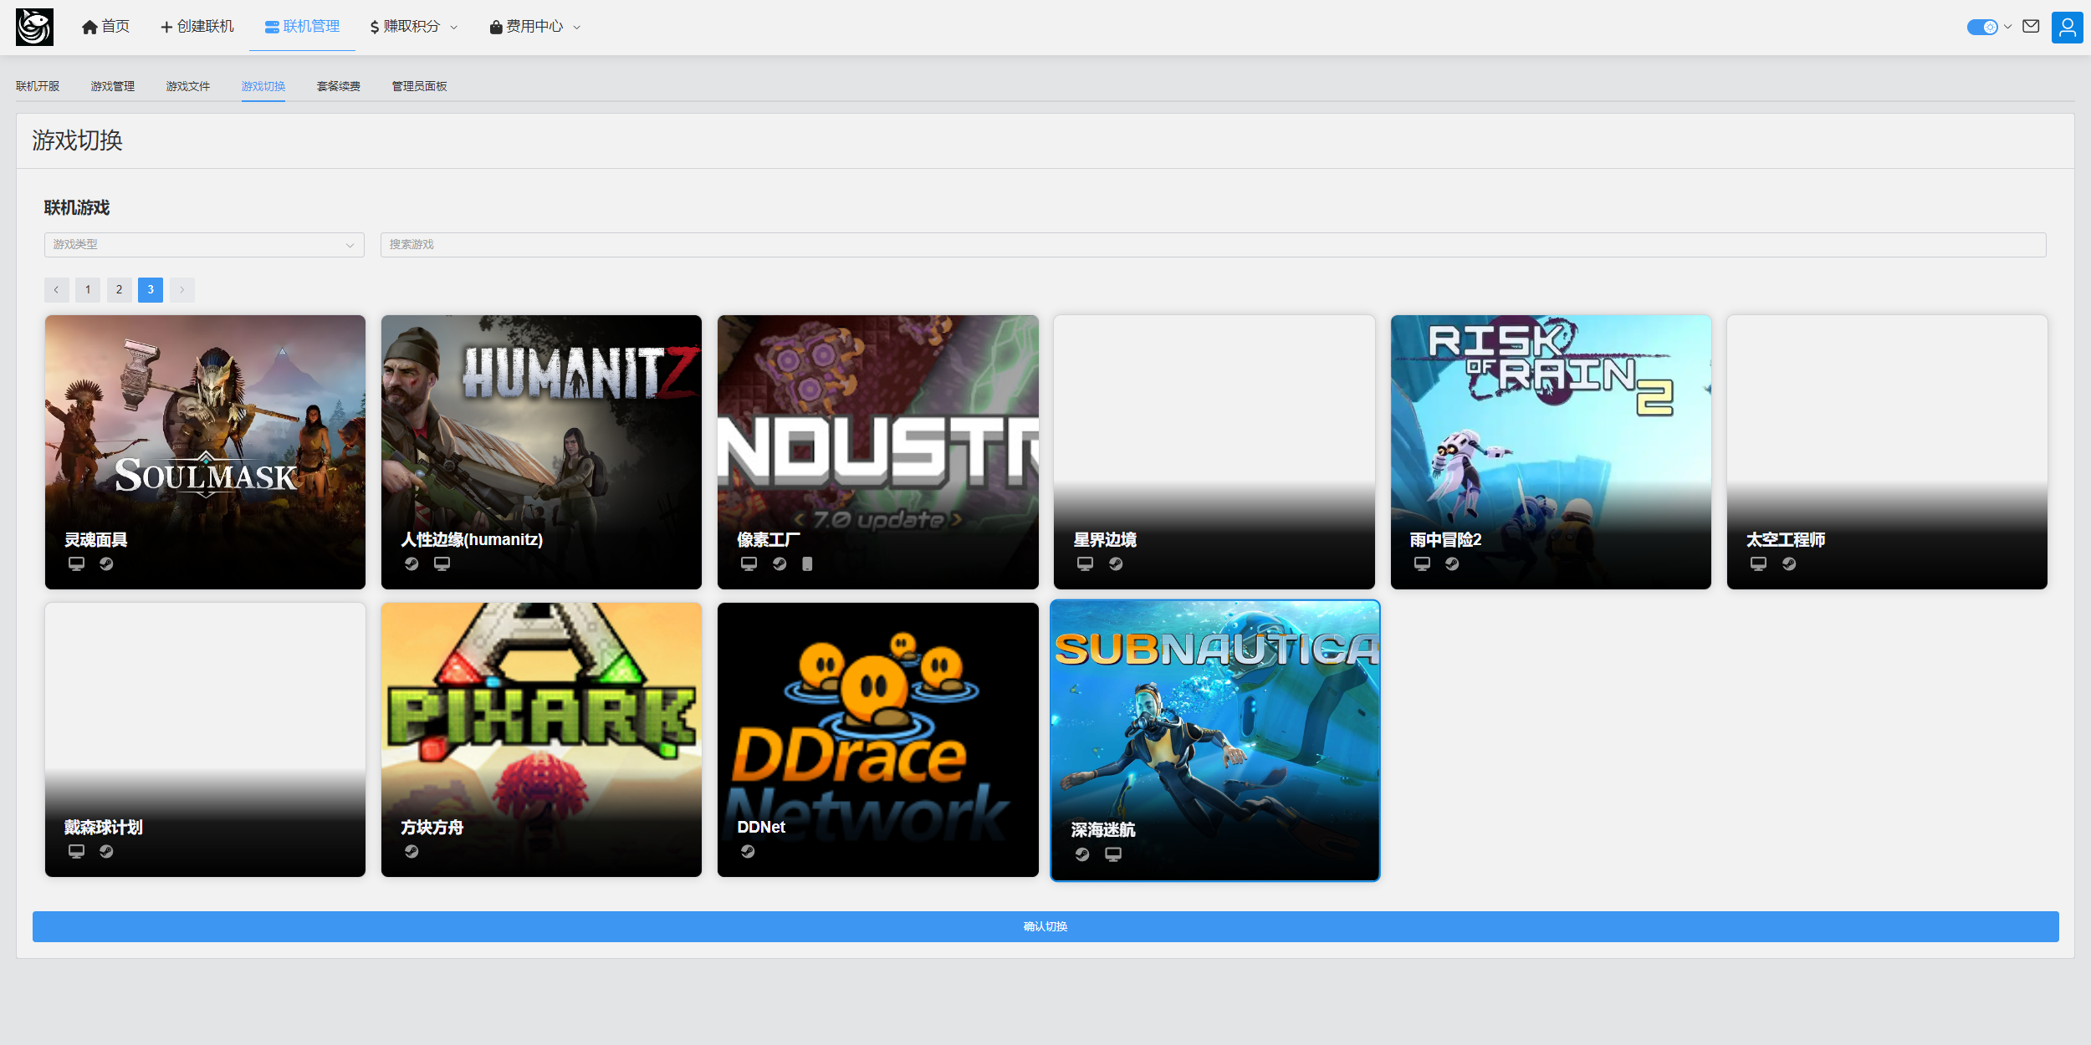The width and height of the screenshot is (2091, 1045).
Task: Switch to the 联机开服 tab
Action: click(x=38, y=86)
